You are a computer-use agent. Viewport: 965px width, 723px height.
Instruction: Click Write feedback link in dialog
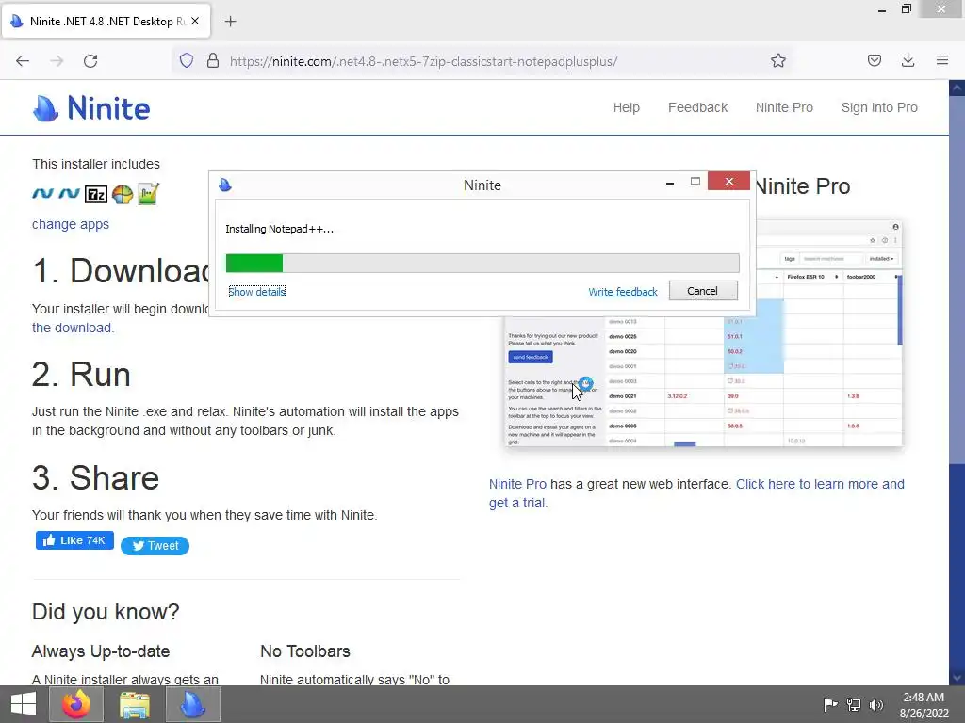pyautogui.click(x=623, y=292)
